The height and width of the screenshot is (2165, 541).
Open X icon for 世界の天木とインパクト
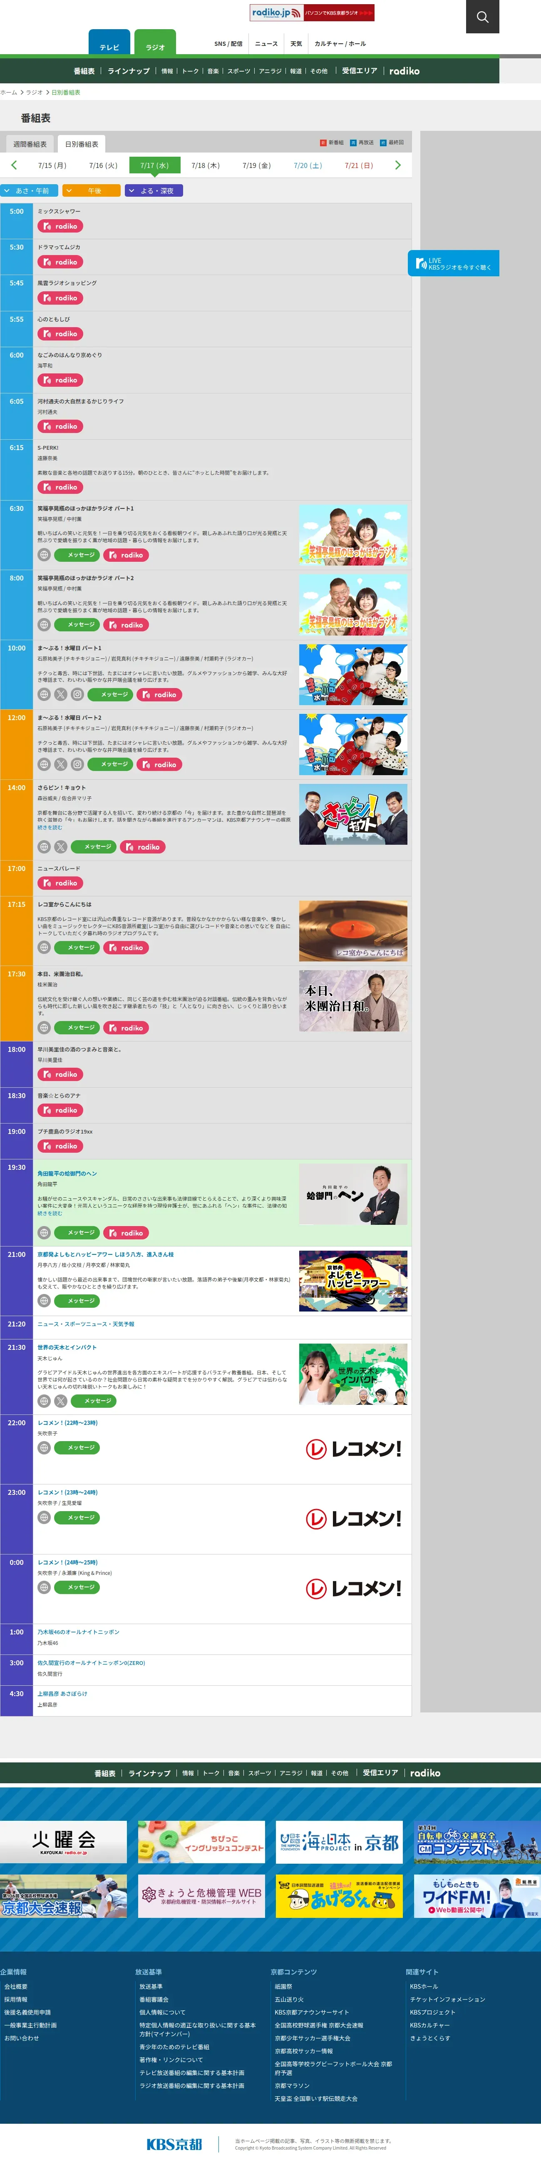(60, 1401)
